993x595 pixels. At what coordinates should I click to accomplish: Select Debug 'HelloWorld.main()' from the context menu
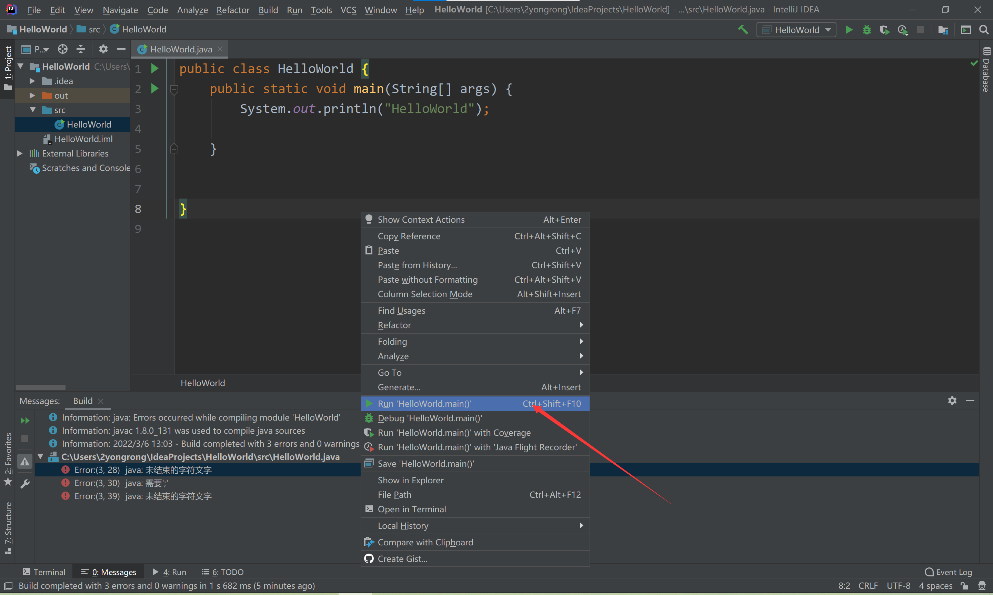click(430, 418)
